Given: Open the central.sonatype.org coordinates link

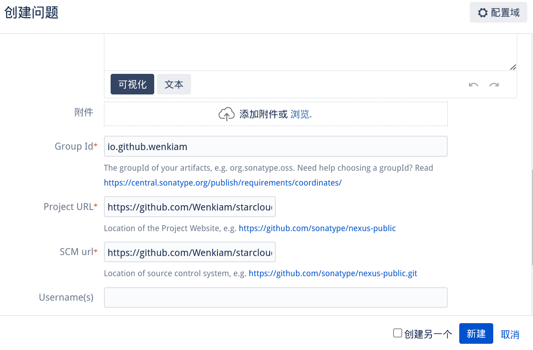Looking at the screenshot, I should tap(223, 183).
